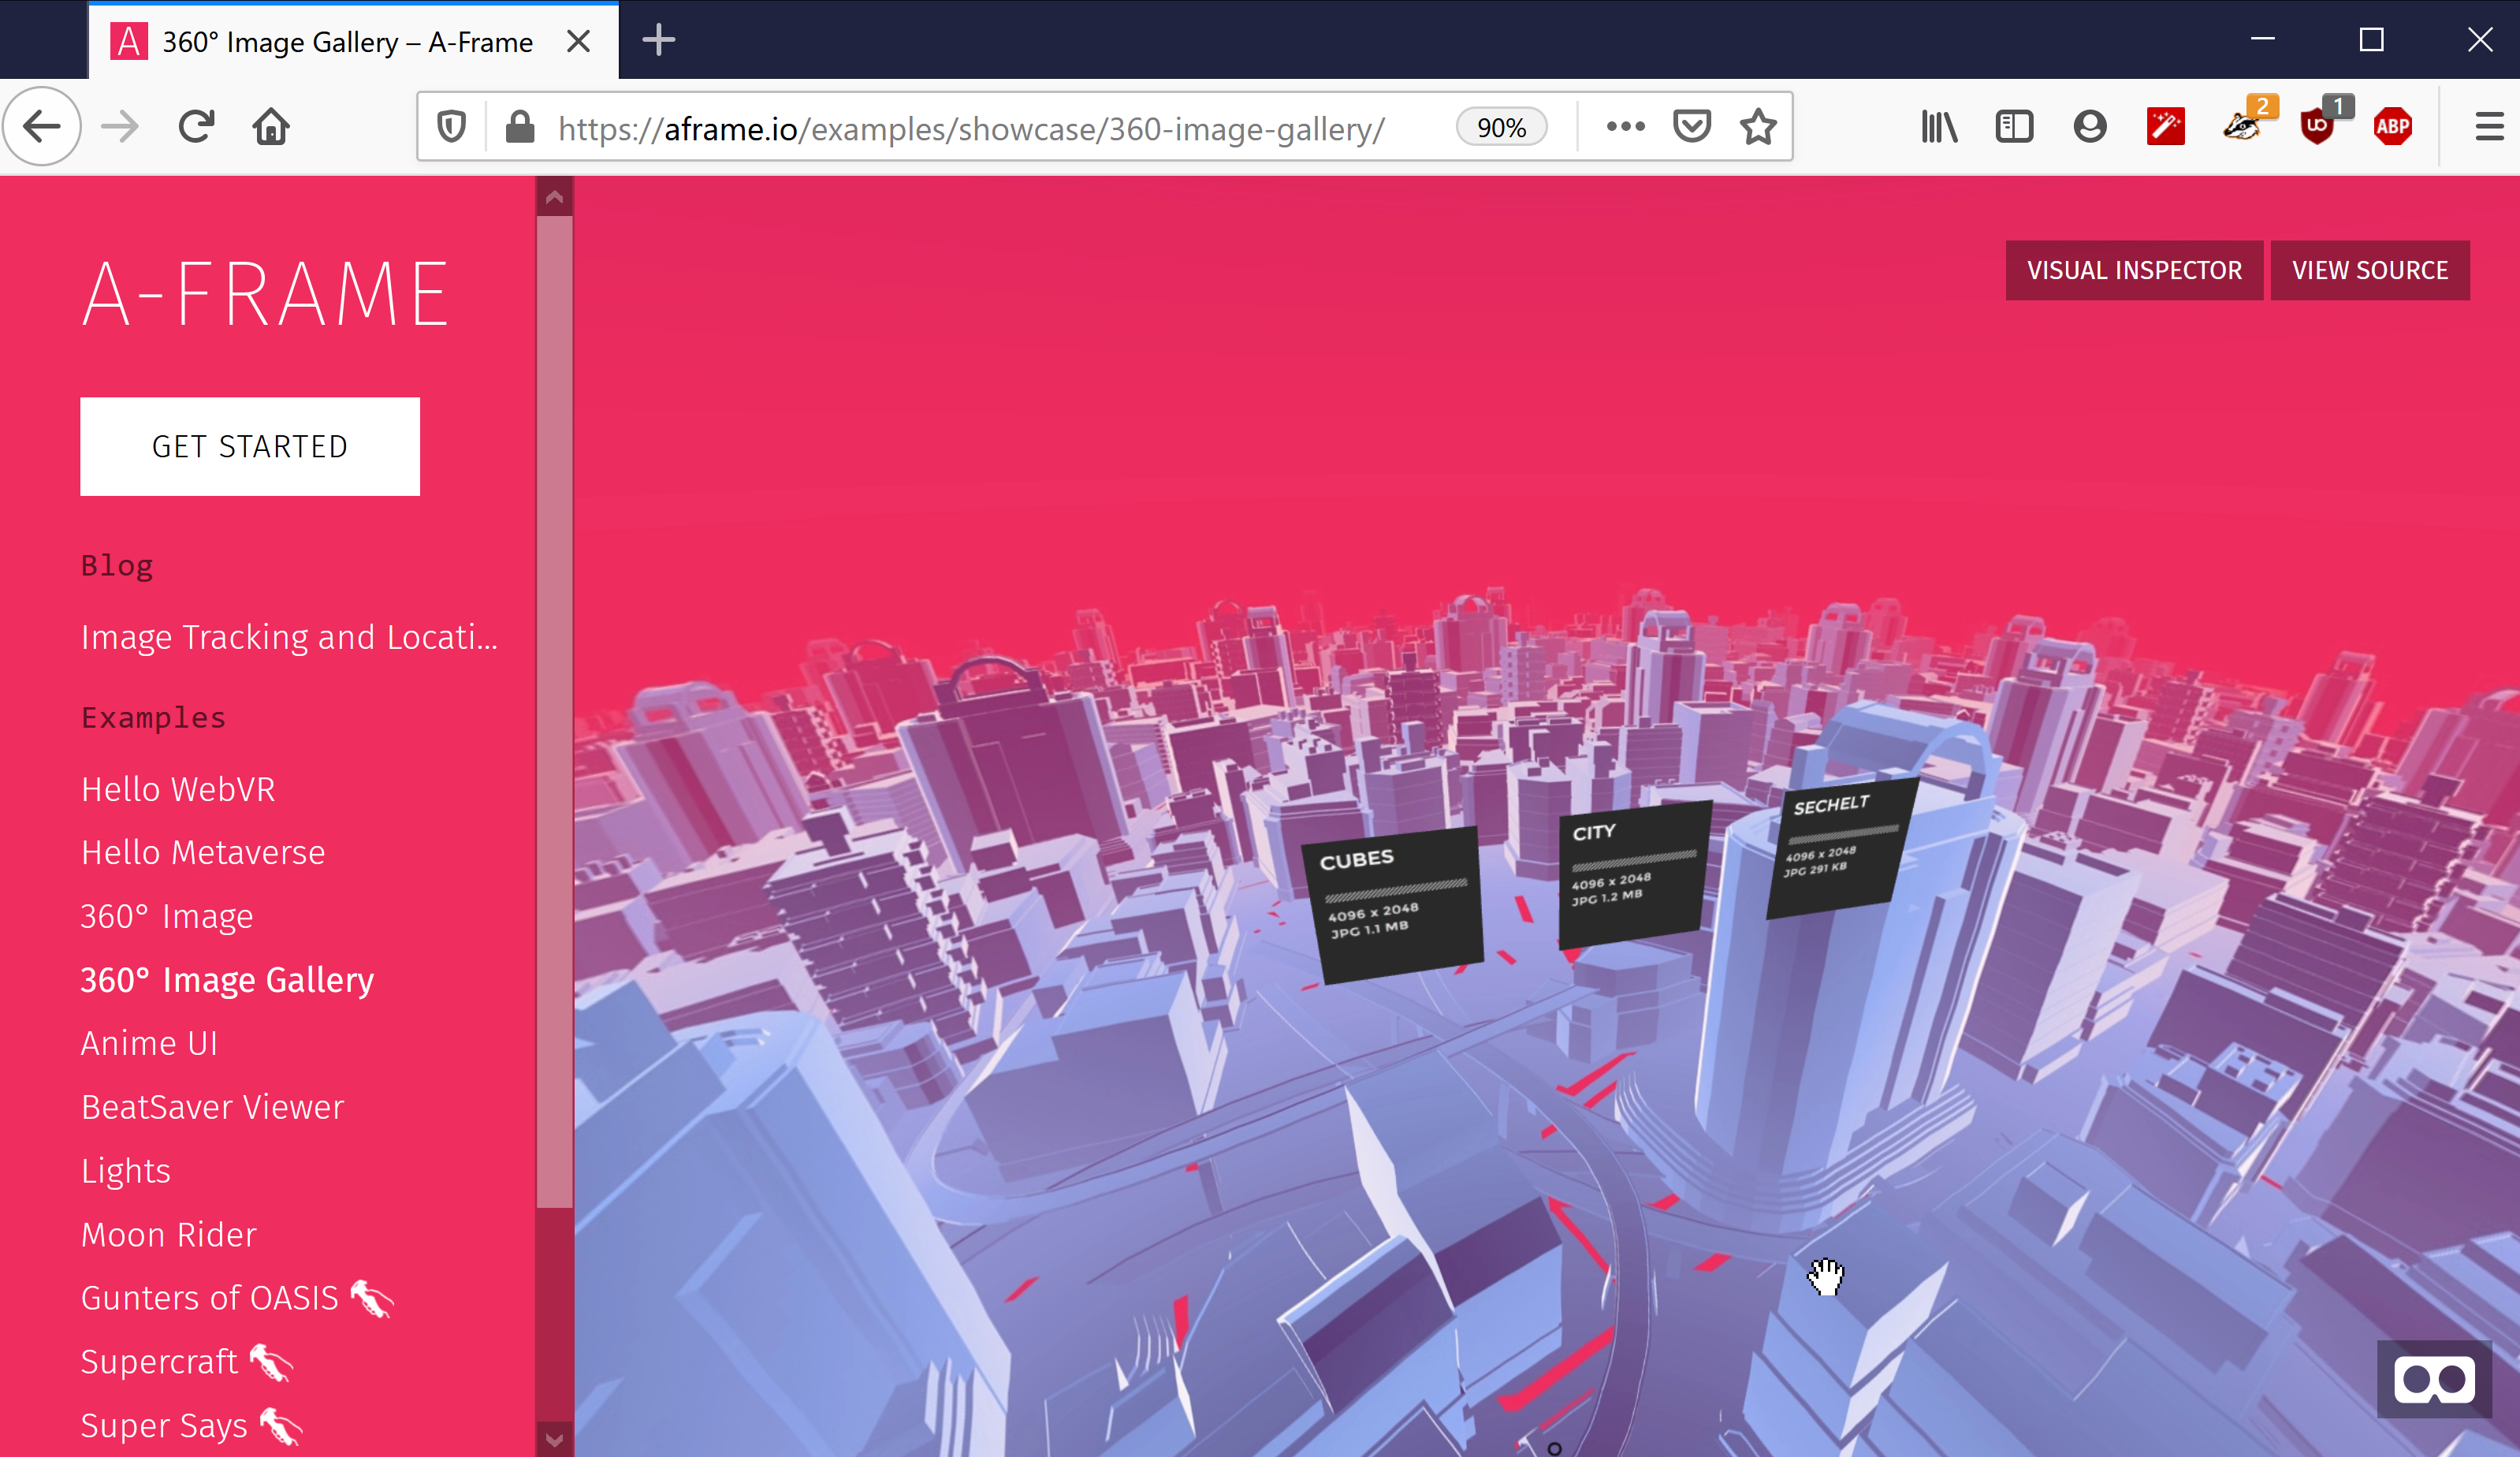Save page to Pocket

(x=1691, y=126)
